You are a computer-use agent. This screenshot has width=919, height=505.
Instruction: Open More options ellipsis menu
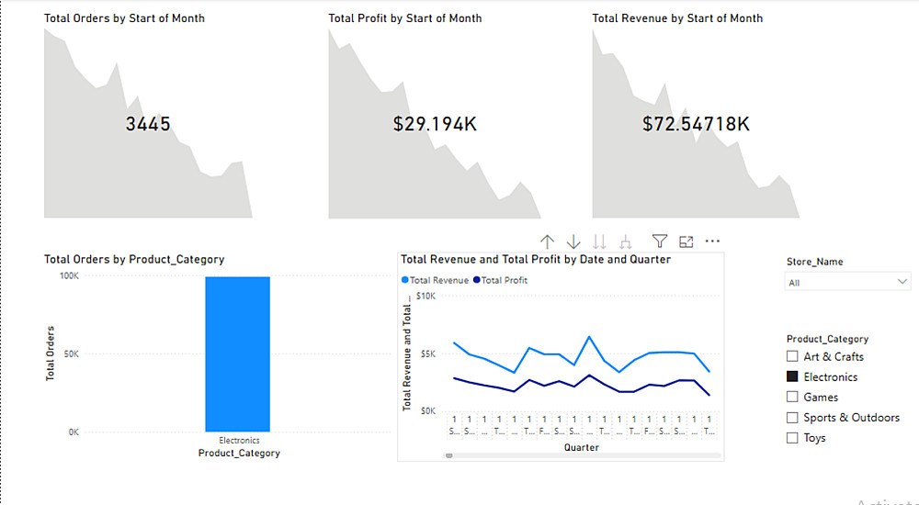(x=712, y=241)
